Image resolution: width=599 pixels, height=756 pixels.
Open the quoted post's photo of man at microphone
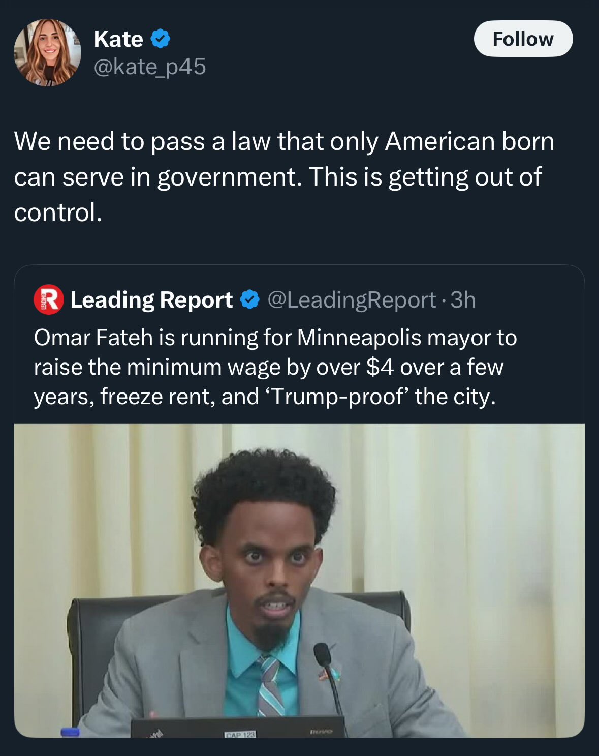point(299,580)
